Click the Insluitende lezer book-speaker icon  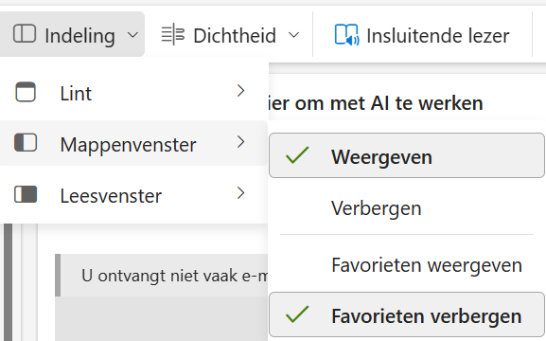[x=347, y=34]
